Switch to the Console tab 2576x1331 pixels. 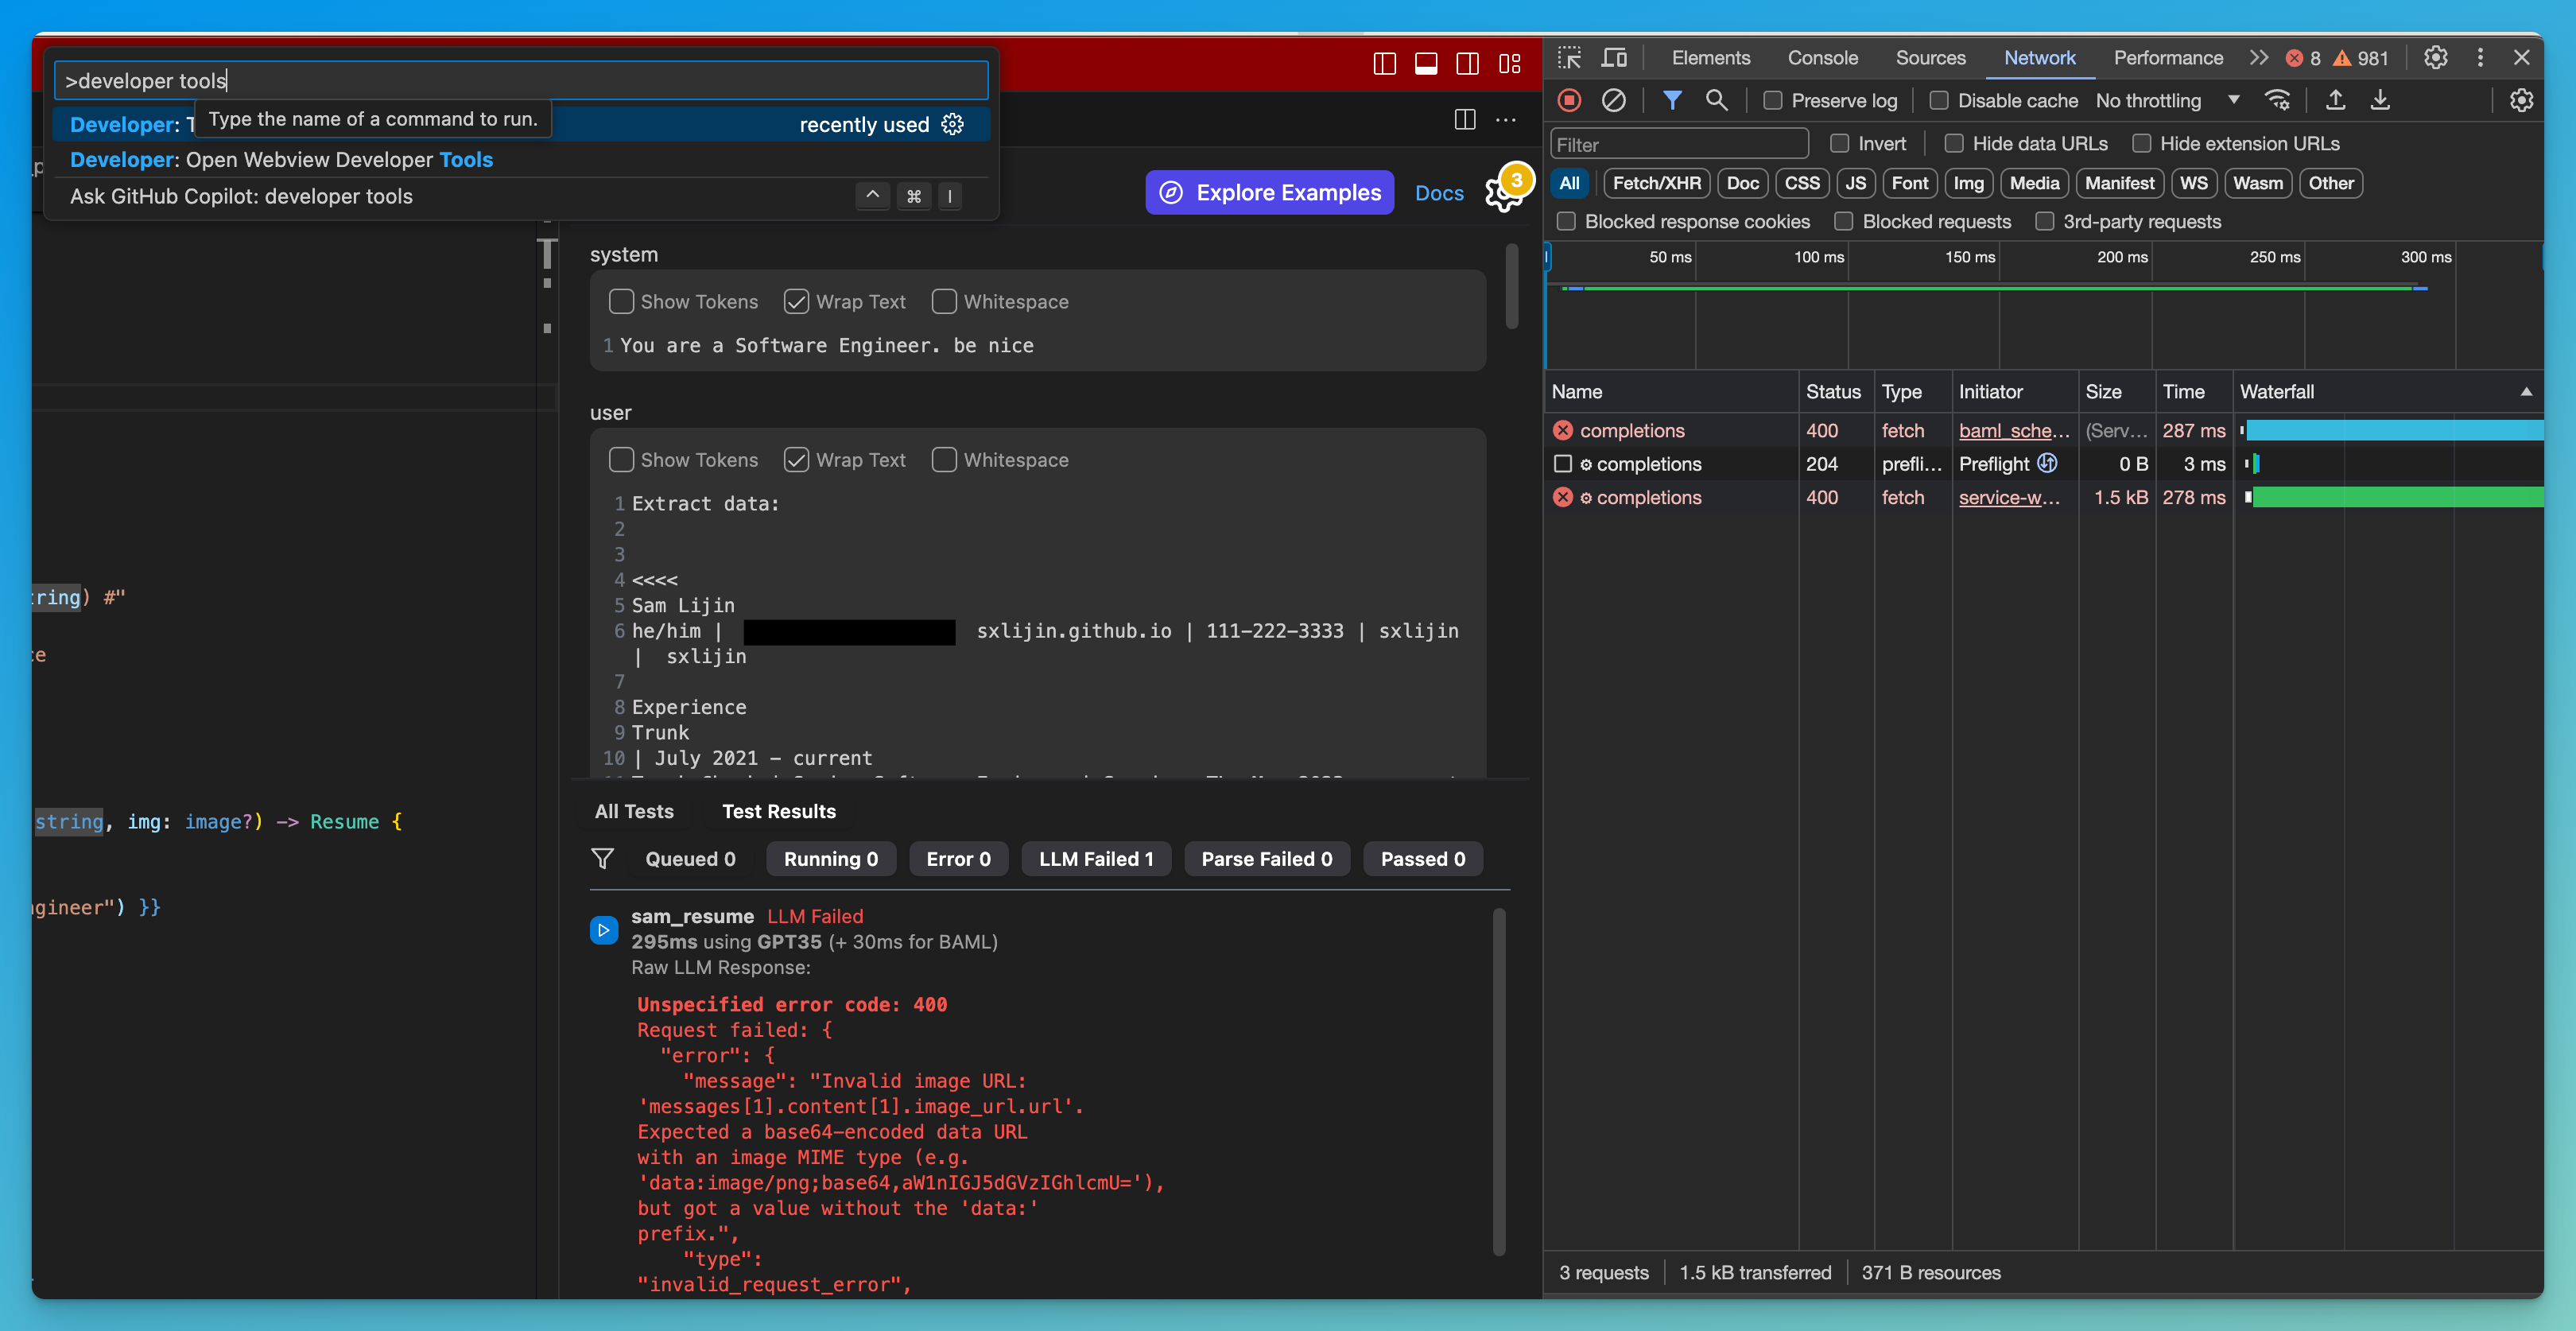click(1822, 57)
